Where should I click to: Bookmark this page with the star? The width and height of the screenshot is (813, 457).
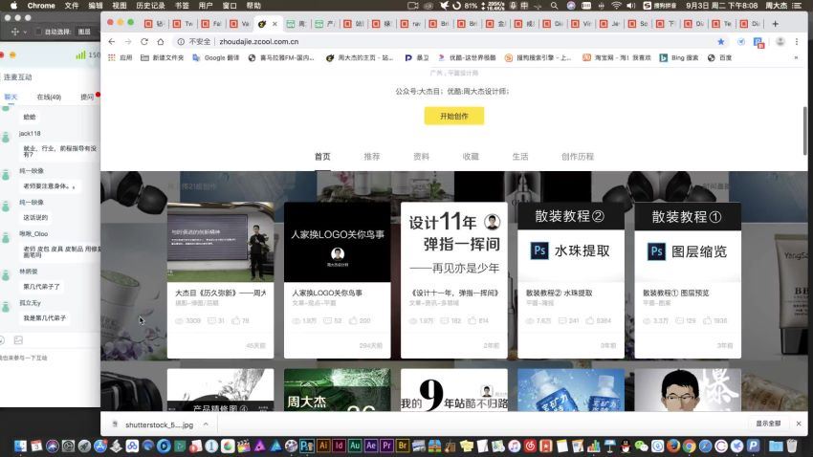tap(721, 41)
